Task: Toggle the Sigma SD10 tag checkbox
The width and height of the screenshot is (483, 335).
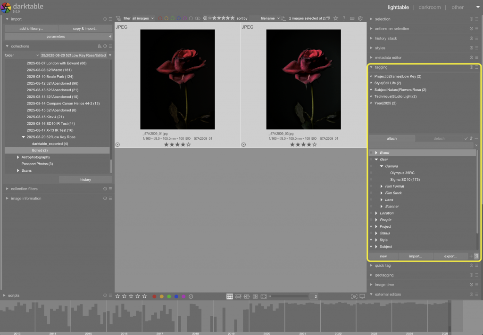Action: click(x=371, y=180)
